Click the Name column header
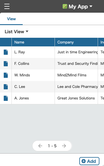 tap(33, 42)
